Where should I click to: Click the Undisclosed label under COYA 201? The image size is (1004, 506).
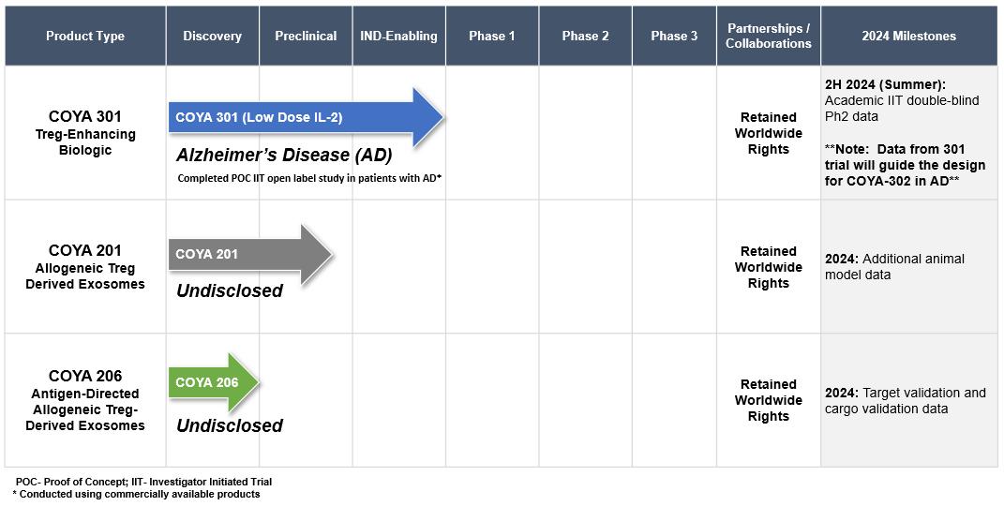coord(230,290)
